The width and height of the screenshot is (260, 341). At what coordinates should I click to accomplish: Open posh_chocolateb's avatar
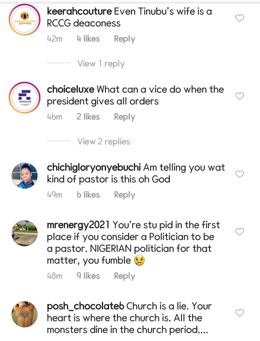pos(25,314)
